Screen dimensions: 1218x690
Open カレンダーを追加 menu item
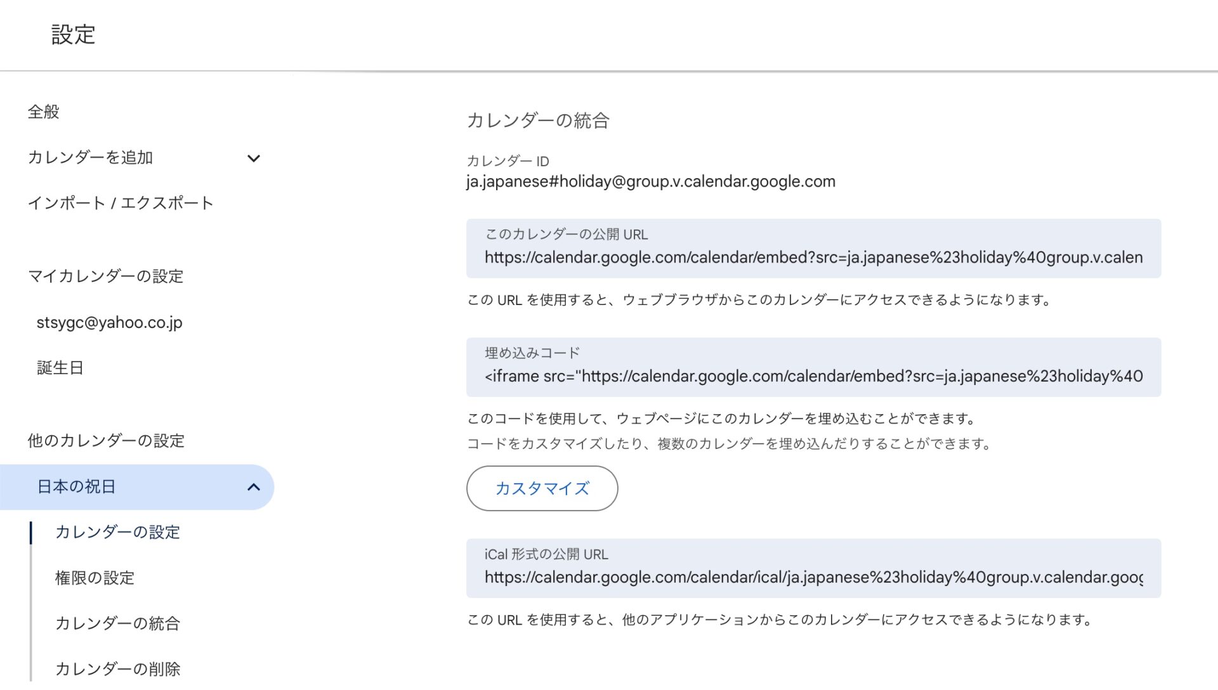pos(90,158)
